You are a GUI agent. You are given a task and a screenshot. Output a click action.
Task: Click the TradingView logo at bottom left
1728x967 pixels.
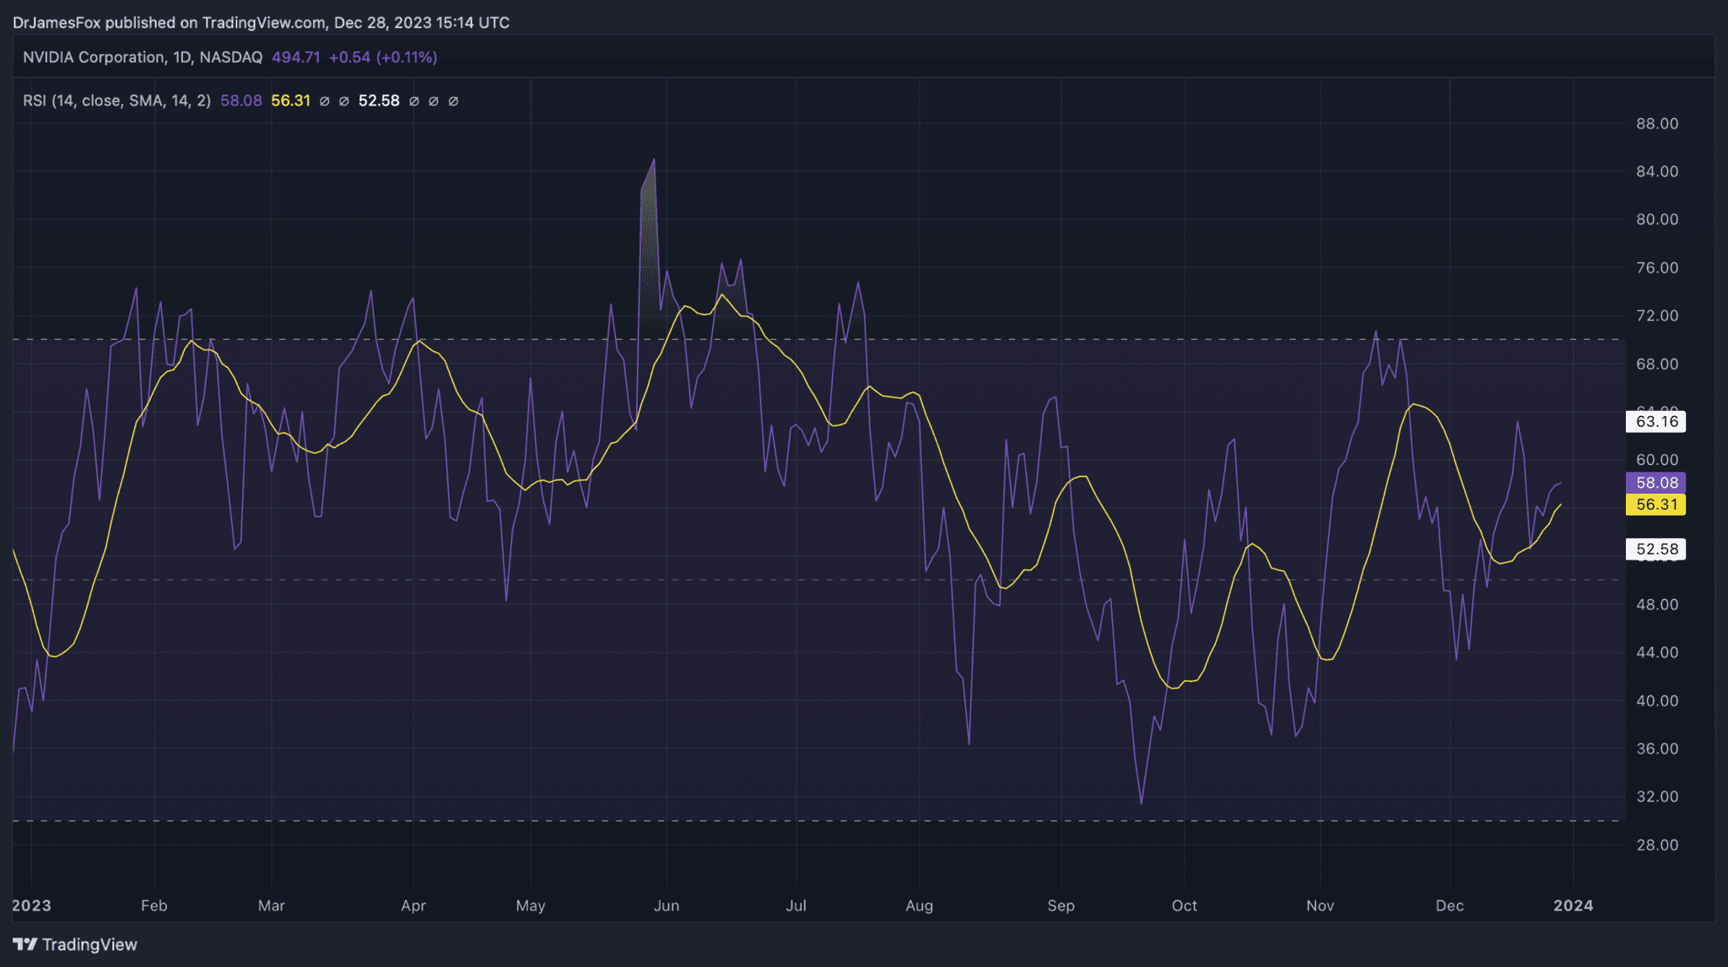[74, 944]
